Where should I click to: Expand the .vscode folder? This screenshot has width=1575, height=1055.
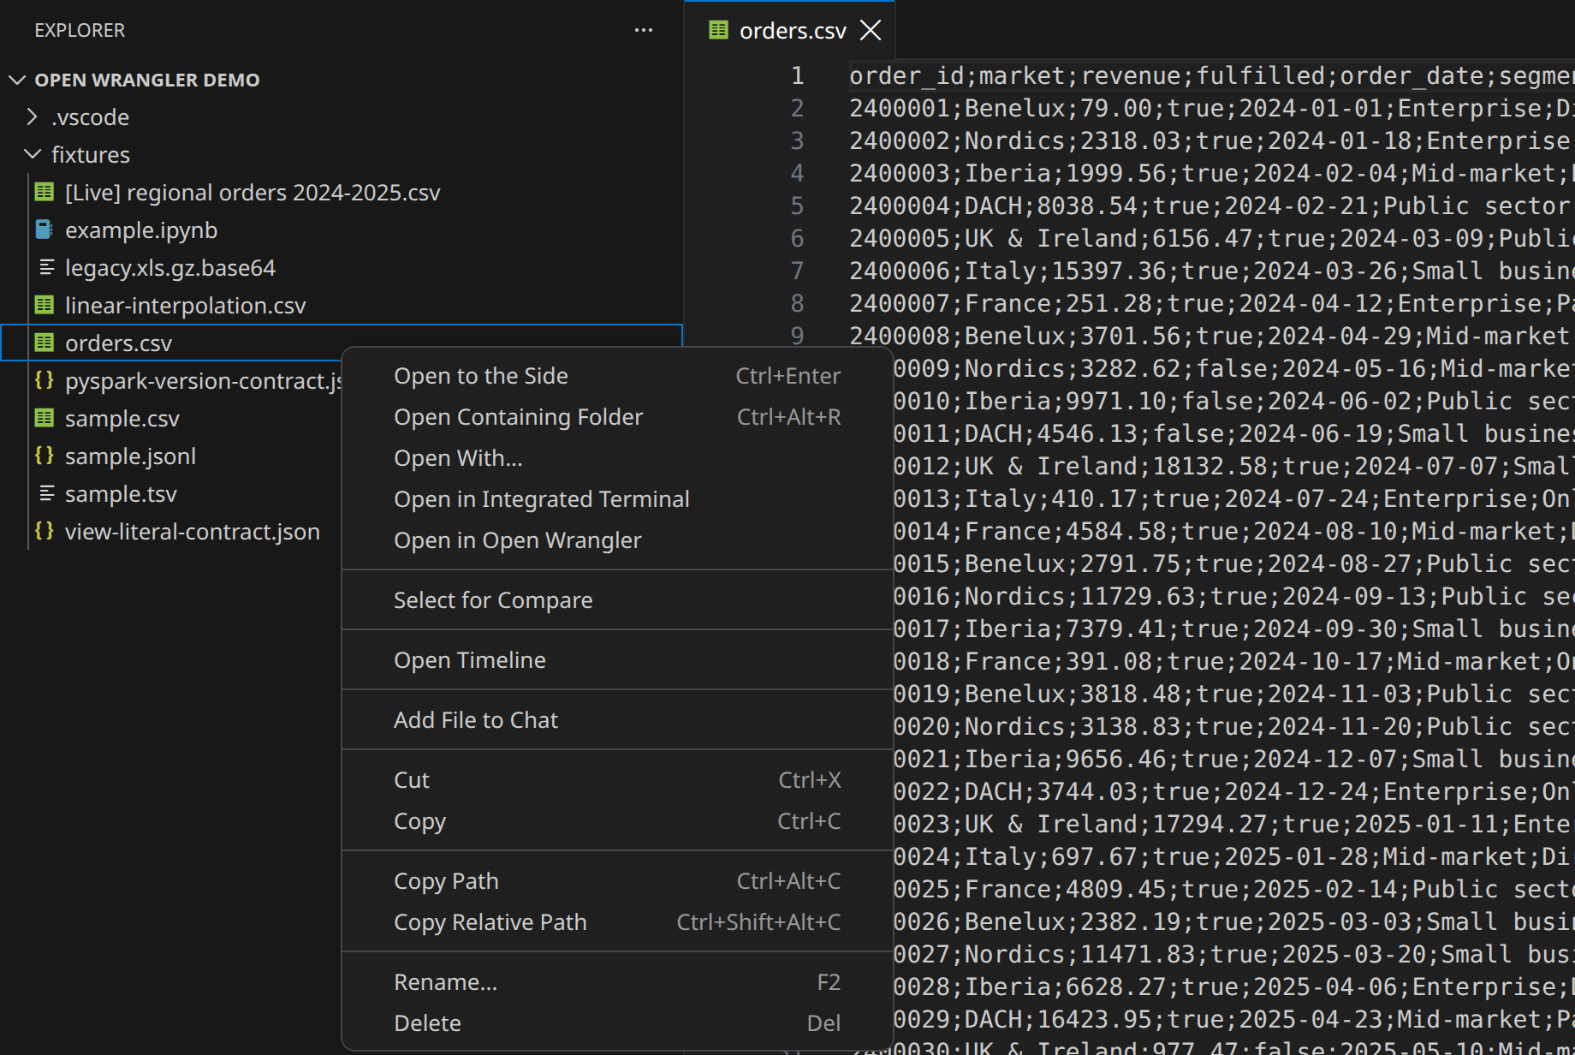pos(32,116)
